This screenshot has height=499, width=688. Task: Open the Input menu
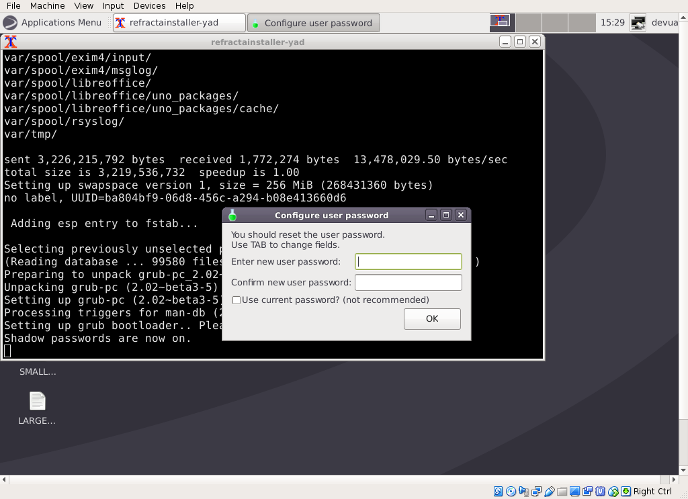coord(114,5)
